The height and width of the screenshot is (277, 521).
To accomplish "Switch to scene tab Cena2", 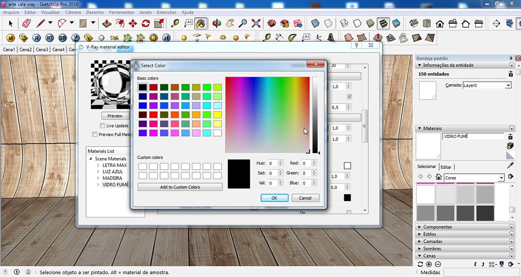I will 25,50.
